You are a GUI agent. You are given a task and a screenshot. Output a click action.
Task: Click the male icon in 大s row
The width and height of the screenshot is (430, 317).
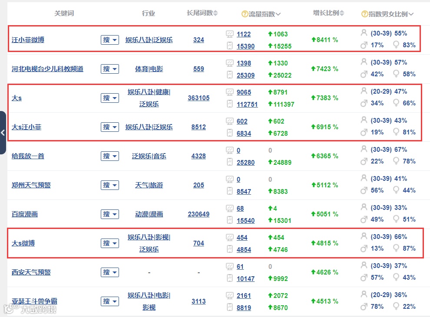(364, 103)
